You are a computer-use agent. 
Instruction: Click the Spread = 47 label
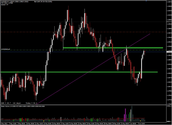(4, 4)
